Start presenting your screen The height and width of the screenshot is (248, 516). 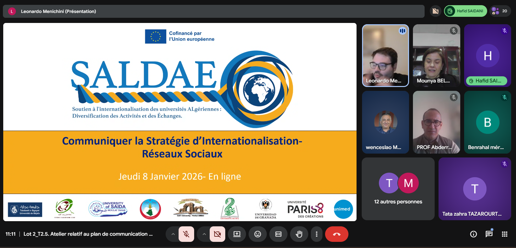pos(237,234)
